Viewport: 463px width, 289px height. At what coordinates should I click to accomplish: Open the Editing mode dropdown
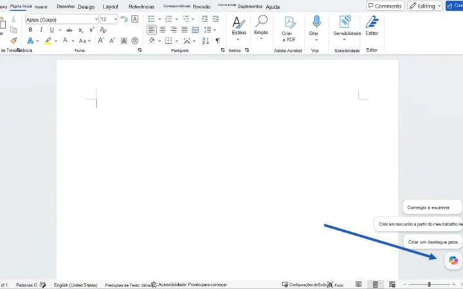(x=425, y=6)
